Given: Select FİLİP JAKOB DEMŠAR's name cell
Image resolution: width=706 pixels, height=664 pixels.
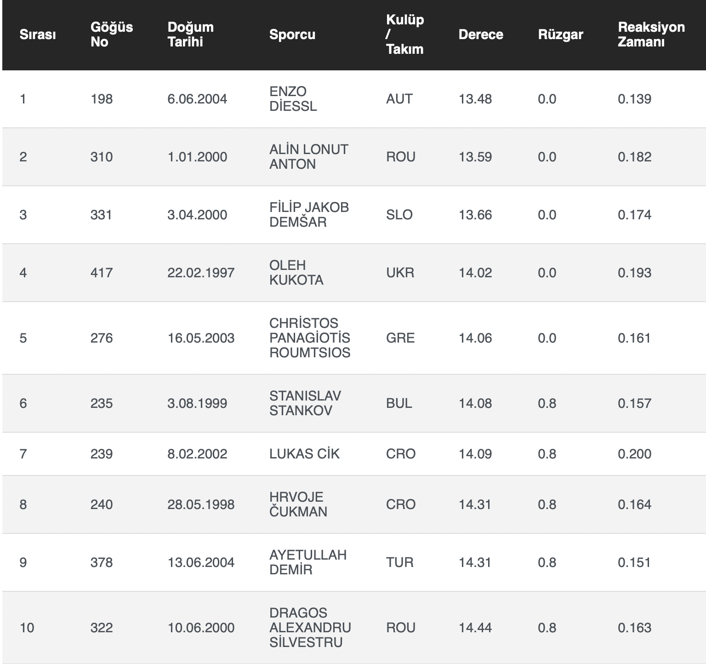Looking at the screenshot, I should [x=309, y=215].
